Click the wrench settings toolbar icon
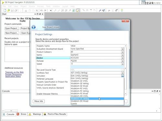 point(100,10)
